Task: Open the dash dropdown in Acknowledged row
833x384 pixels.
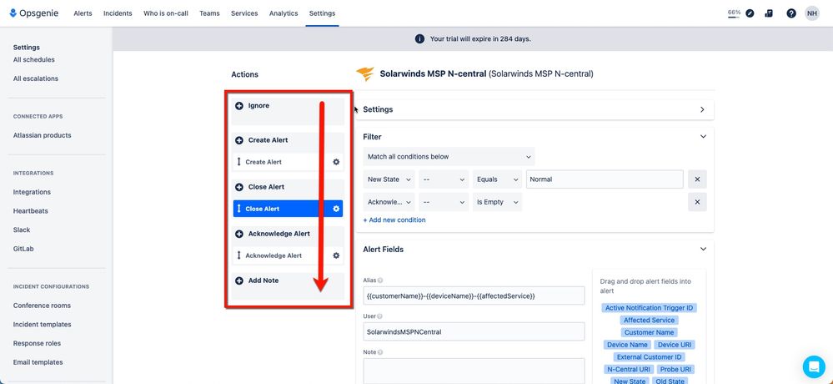Action: click(x=444, y=202)
